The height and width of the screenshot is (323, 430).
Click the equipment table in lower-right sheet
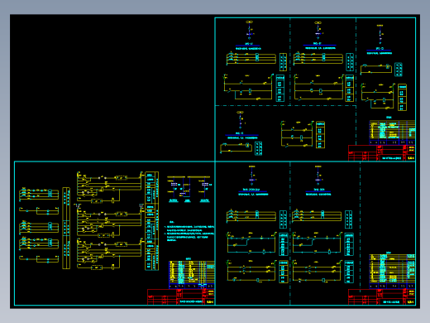pyautogui.click(x=392, y=272)
